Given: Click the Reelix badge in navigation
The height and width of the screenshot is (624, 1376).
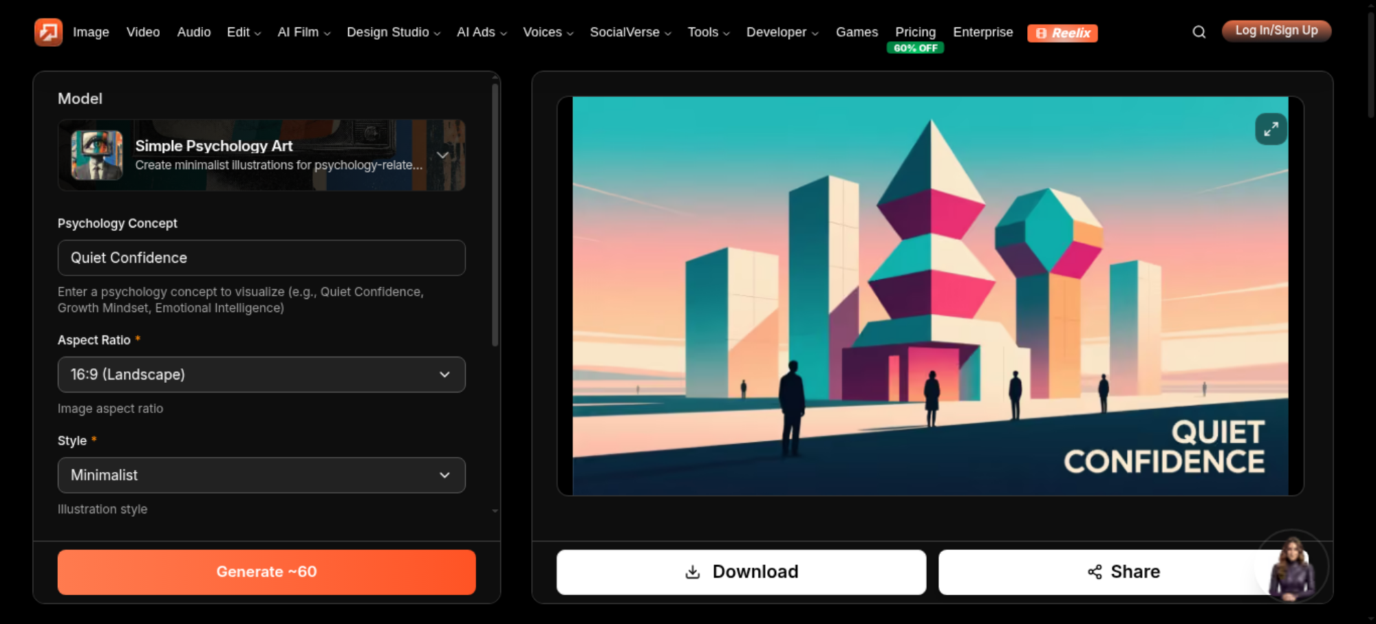Looking at the screenshot, I should click(1062, 33).
